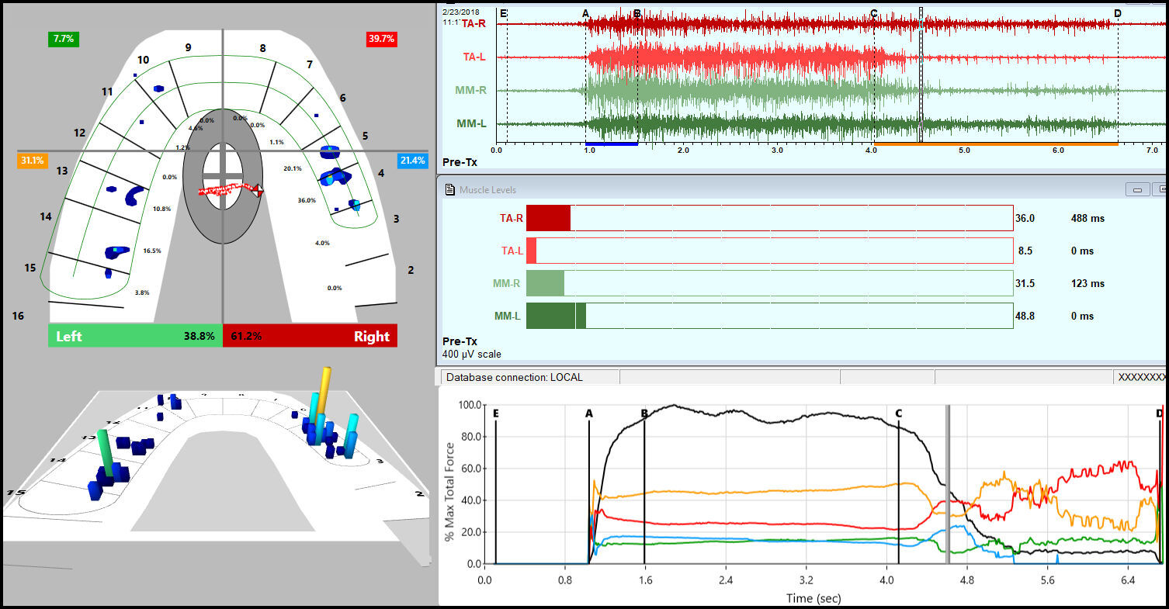Select the Right 61.2% force bar
Viewport: 1169px width, 609px height.
pyautogui.click(x=310, y=336)
